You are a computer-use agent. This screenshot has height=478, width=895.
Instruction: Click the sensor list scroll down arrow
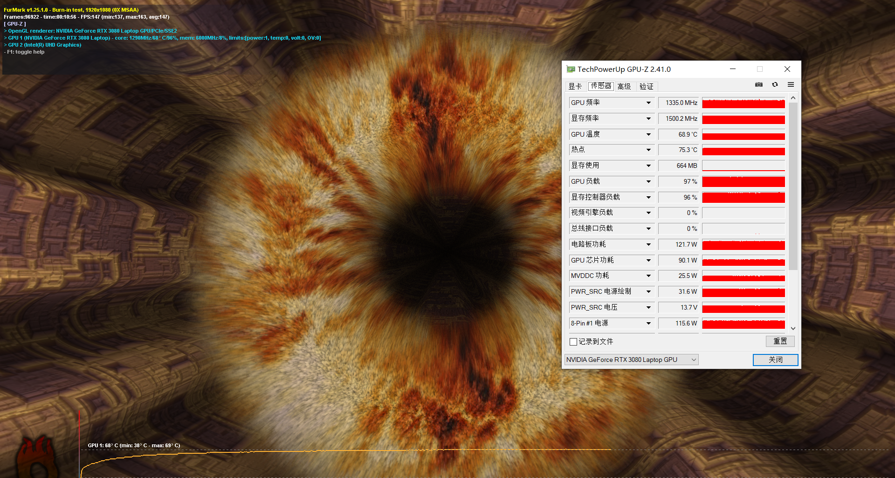(793, 328)
